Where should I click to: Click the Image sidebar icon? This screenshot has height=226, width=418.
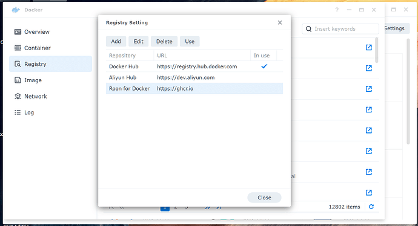18,80
